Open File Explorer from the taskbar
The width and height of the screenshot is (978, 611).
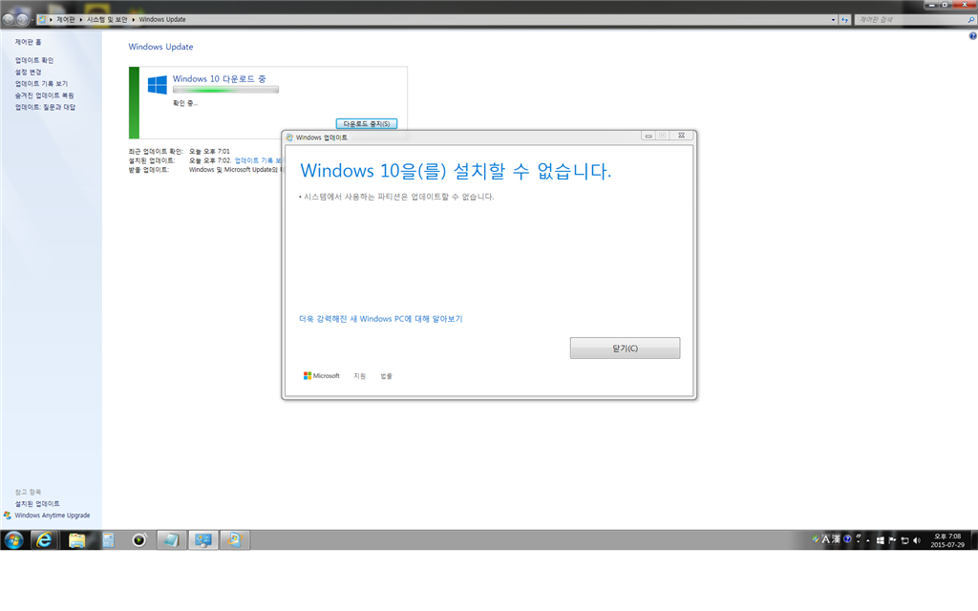[76, 540]
